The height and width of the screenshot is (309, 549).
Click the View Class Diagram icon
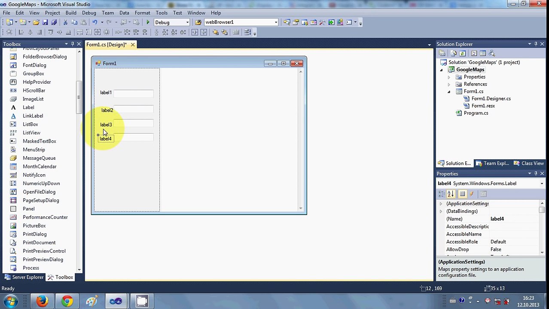pos(492,53)
